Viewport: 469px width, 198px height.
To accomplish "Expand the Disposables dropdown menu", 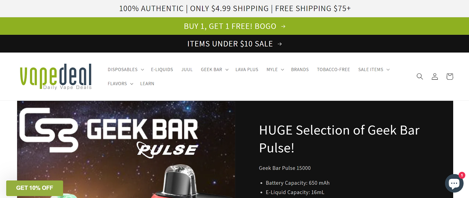I will [126, 70].
